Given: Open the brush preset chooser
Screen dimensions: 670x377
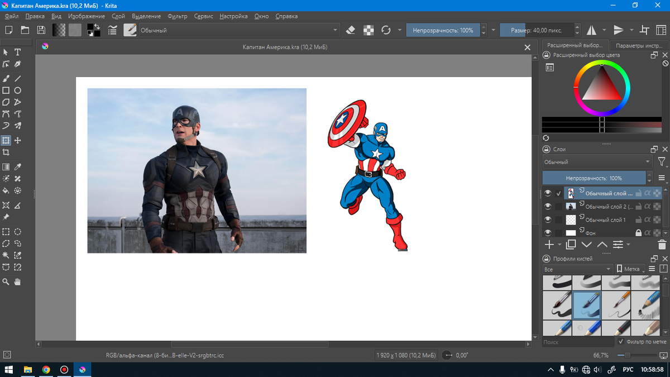Looking at the screenshot, I should [x=130, y=30].
